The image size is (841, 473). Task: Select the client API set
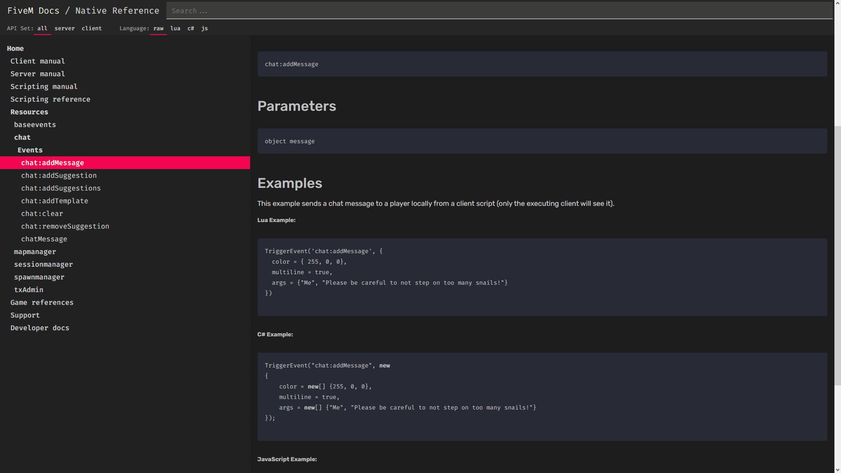92,28
